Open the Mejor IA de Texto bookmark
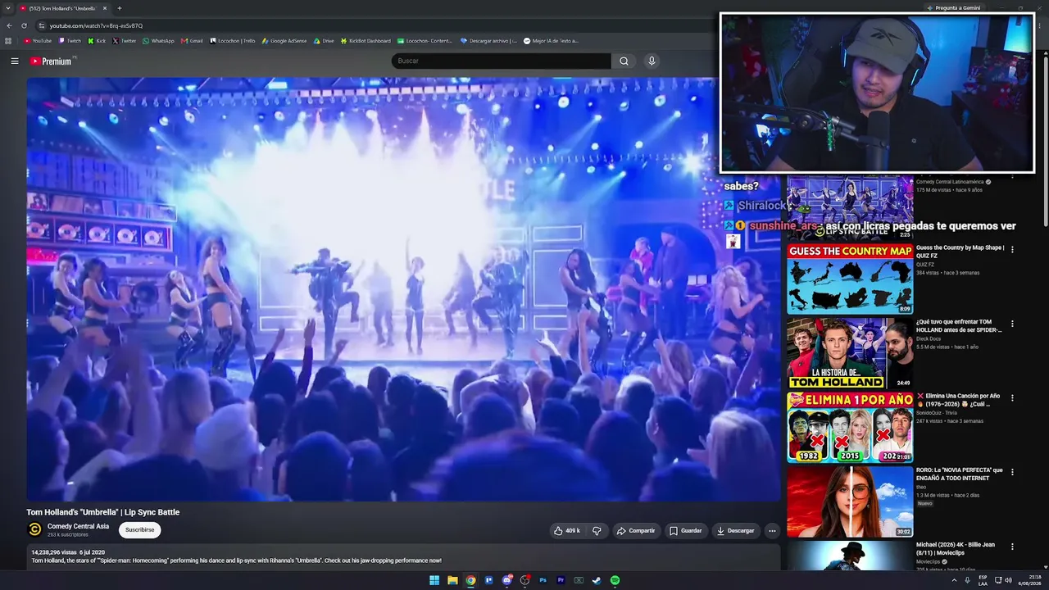This screenshot has height=590, width=1049. [x=551, y=40]
